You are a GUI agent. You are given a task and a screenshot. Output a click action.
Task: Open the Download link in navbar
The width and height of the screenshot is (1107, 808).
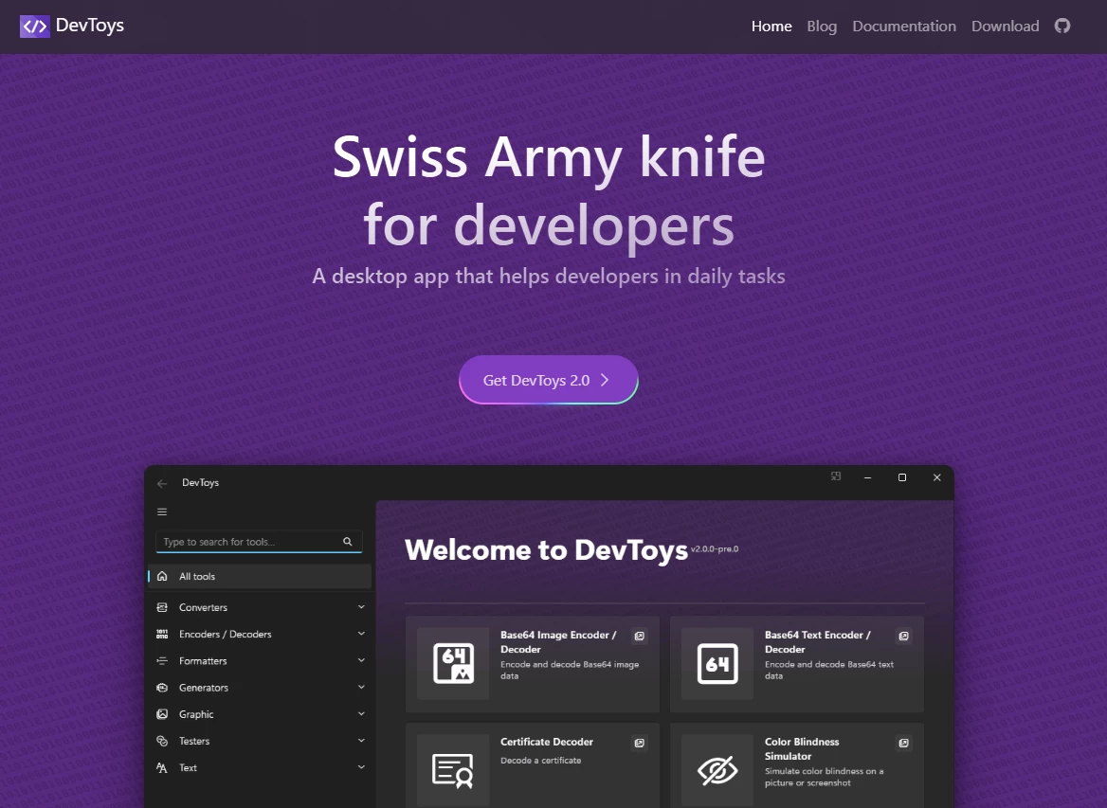(1005, 26)
